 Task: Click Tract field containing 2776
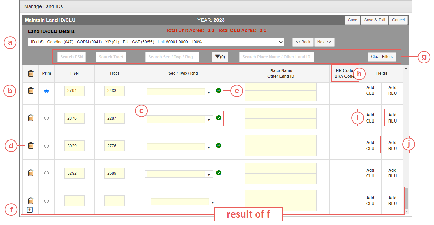tap(114, 146)
